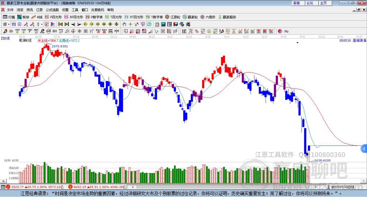Click the 主页 home button
This screenshot has width=367, height=197.
(x=325, y=3)
